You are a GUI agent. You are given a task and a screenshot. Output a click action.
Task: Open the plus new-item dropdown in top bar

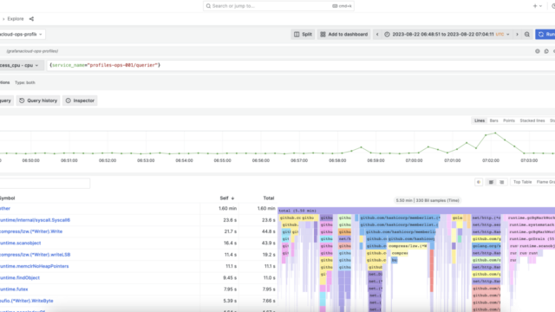point(538,6)
